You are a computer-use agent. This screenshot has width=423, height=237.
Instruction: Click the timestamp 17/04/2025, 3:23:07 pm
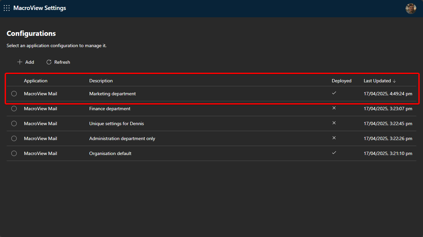click(388, 109)
